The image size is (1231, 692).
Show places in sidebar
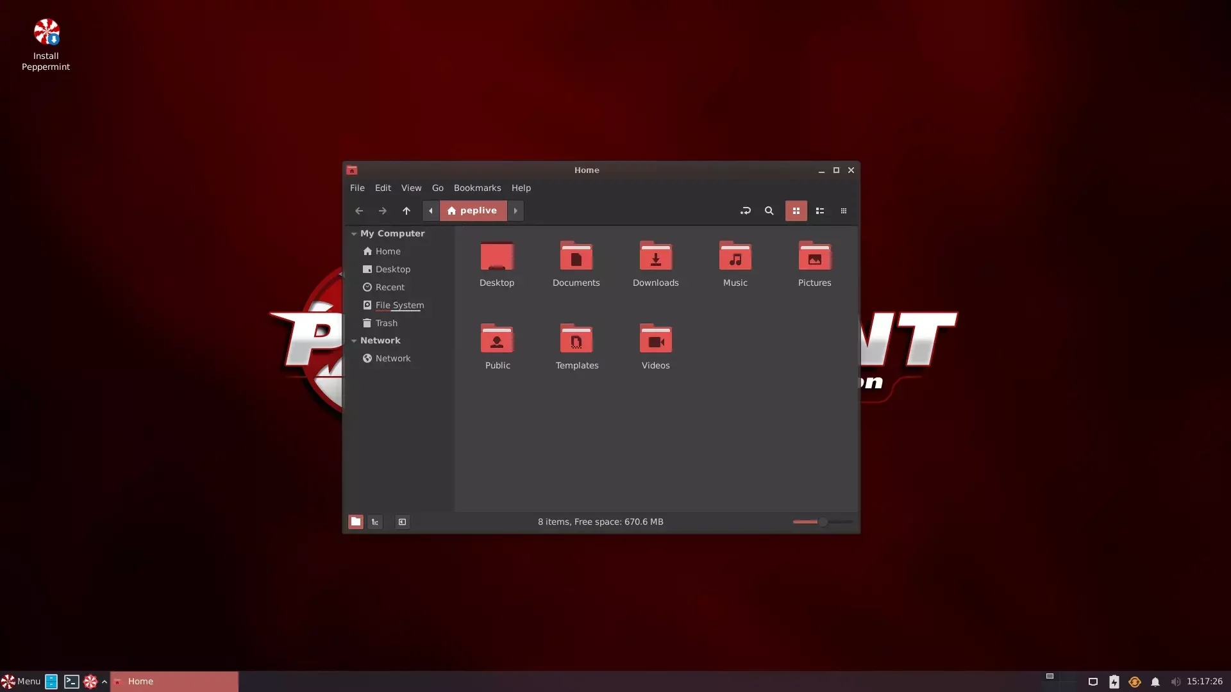356,522
